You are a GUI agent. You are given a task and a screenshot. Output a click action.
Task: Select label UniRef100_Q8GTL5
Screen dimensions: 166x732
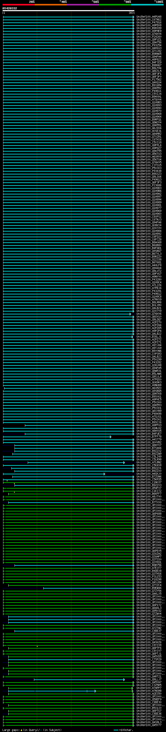pyautogui.click(x=149, y=71)
